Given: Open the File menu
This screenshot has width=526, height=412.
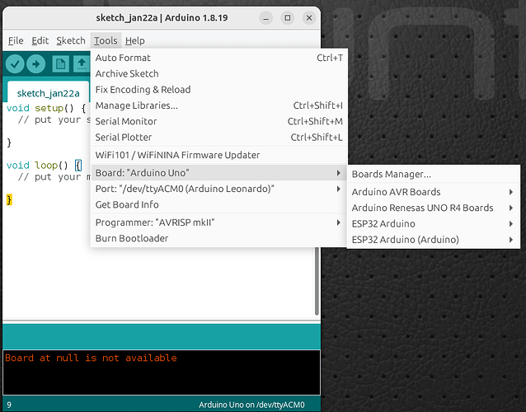Looking at the screenshot, I should [16, 40].
